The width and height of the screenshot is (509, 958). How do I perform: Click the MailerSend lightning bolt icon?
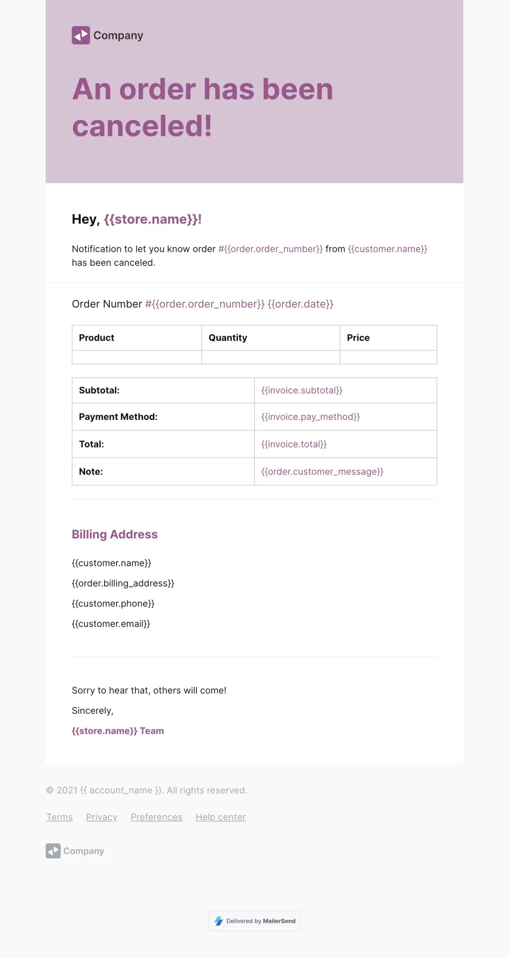click(x=219, y=921)
